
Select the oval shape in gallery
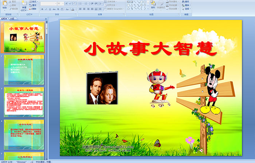tap(145, 2)
